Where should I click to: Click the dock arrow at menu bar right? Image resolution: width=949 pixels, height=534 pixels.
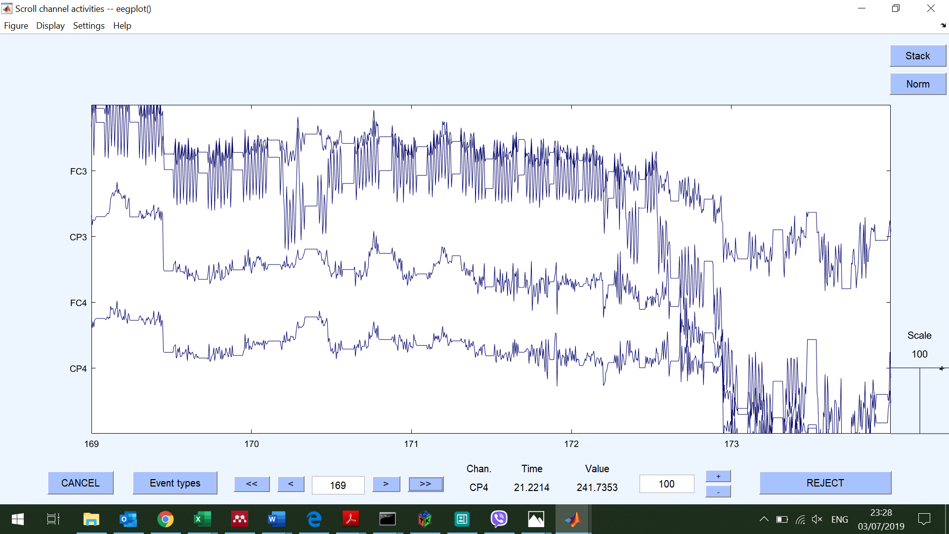[x=943, y=26]
